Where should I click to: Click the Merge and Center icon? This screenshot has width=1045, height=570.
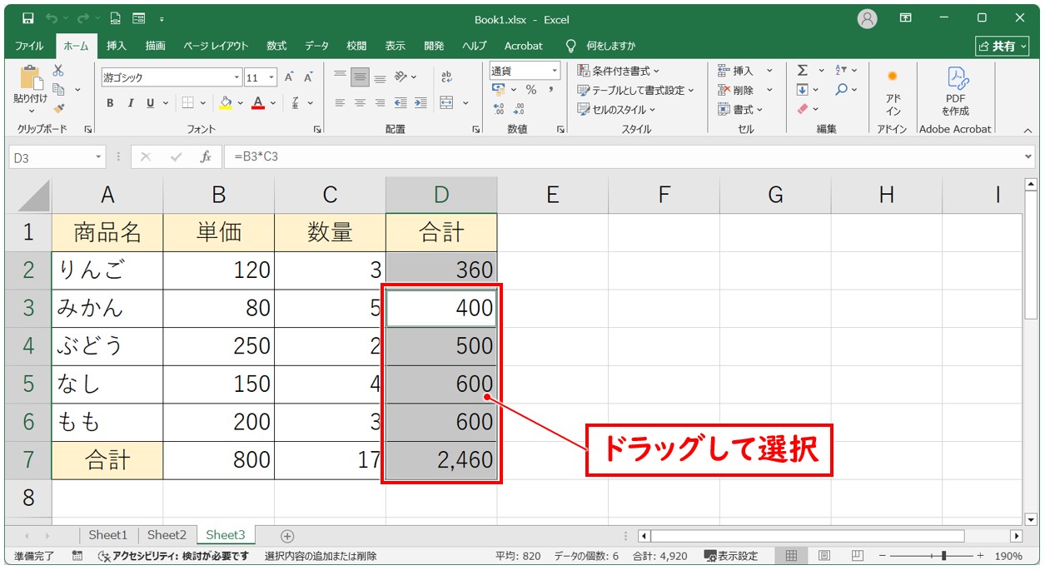[x=447, y=103]
